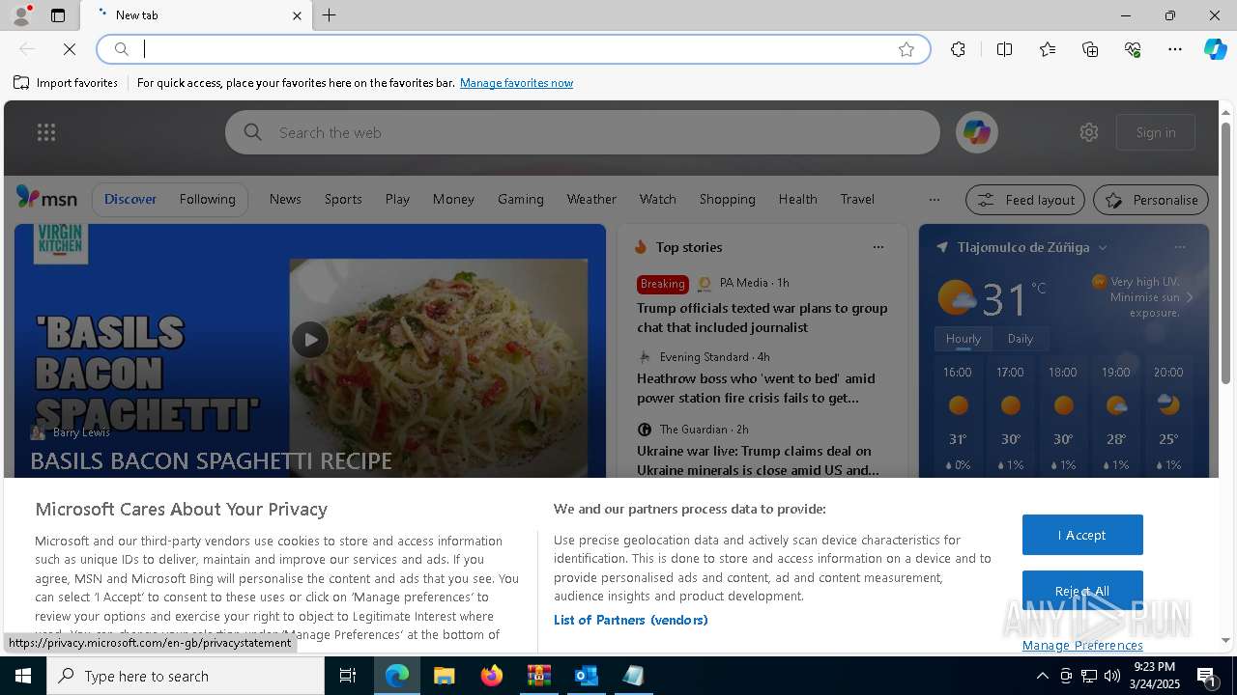
Task: Open the Health menu item
Action: click(798, 199)
